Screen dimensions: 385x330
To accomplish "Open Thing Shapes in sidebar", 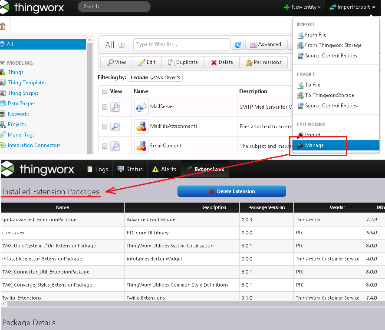I will pos(23,93).
